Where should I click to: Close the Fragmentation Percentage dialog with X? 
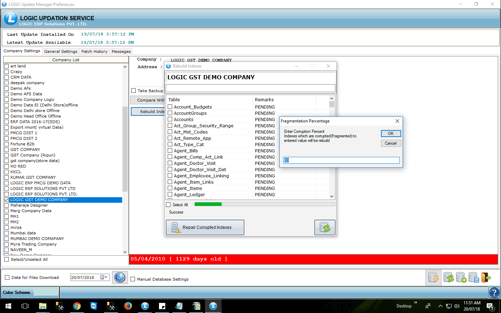click(x=397, y=121)
